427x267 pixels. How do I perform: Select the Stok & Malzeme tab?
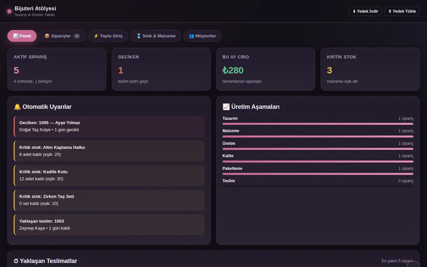pos(156,36)
